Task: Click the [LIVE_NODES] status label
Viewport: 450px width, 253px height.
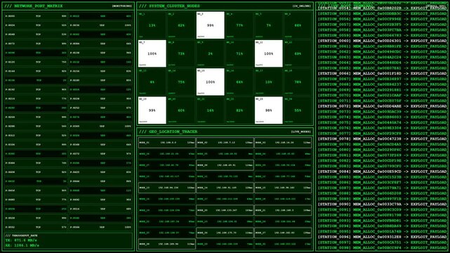Action: (x=300, y=132)
